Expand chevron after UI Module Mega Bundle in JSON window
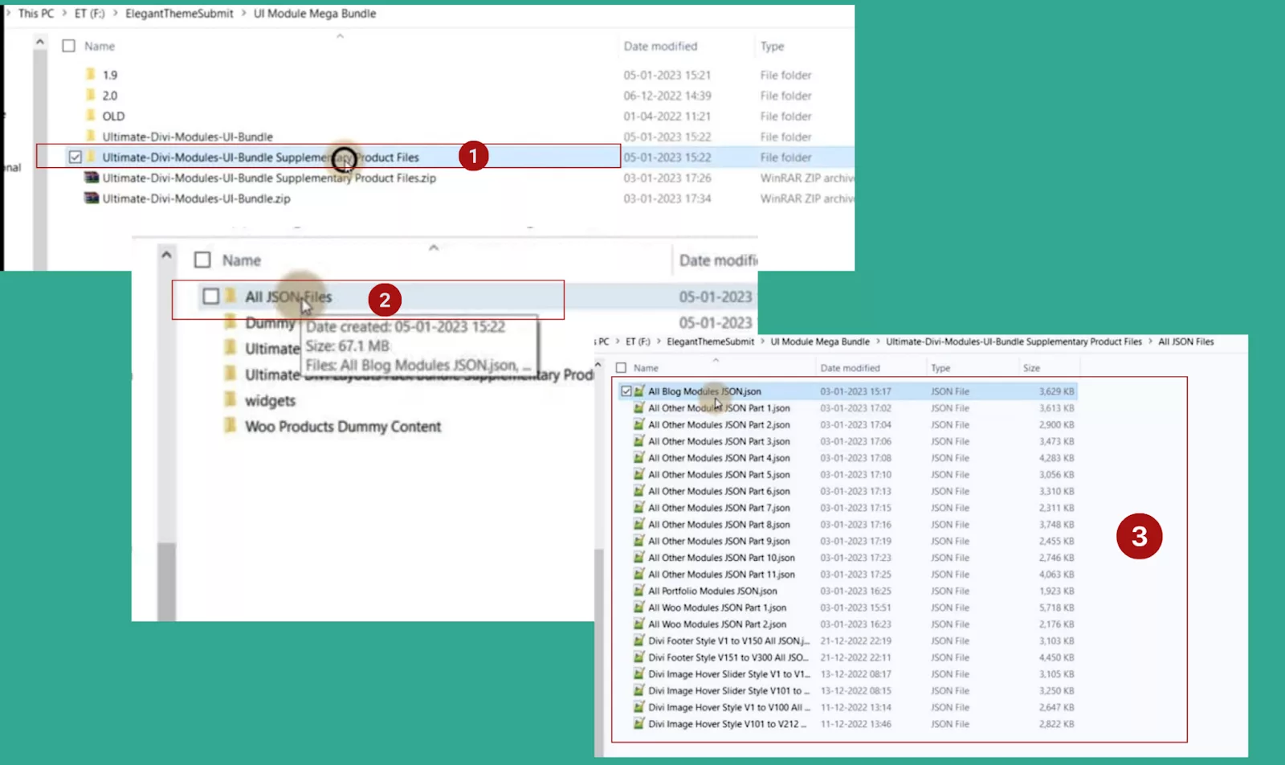This screenshot has height=765, width=1285. [x=878, y=342]
